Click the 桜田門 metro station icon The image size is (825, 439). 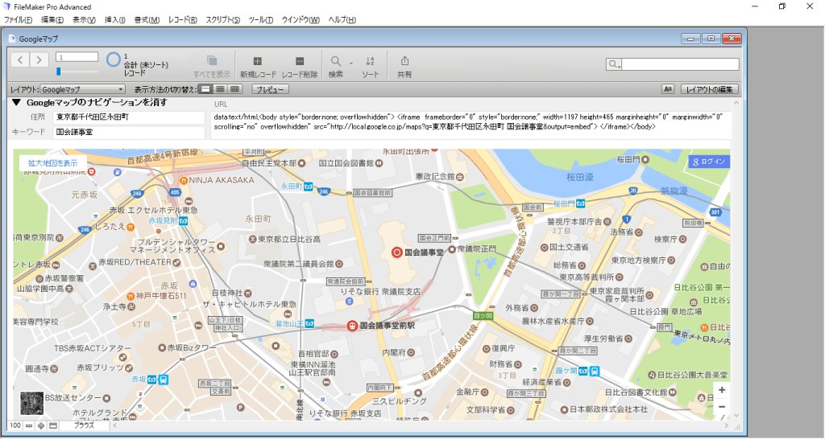pos(580,203)
